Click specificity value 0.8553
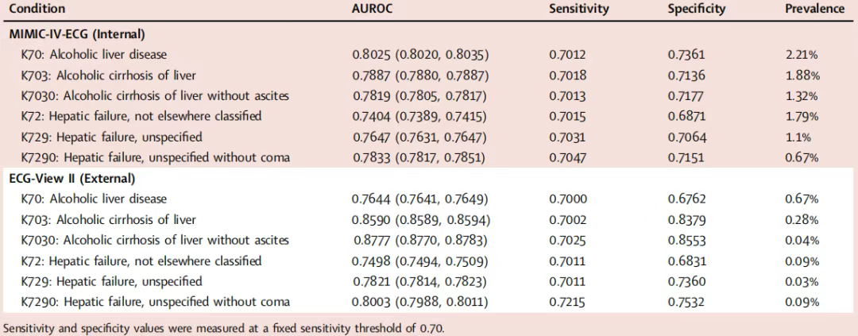This screenshot has width=858, height=336. tap(683, 240)
